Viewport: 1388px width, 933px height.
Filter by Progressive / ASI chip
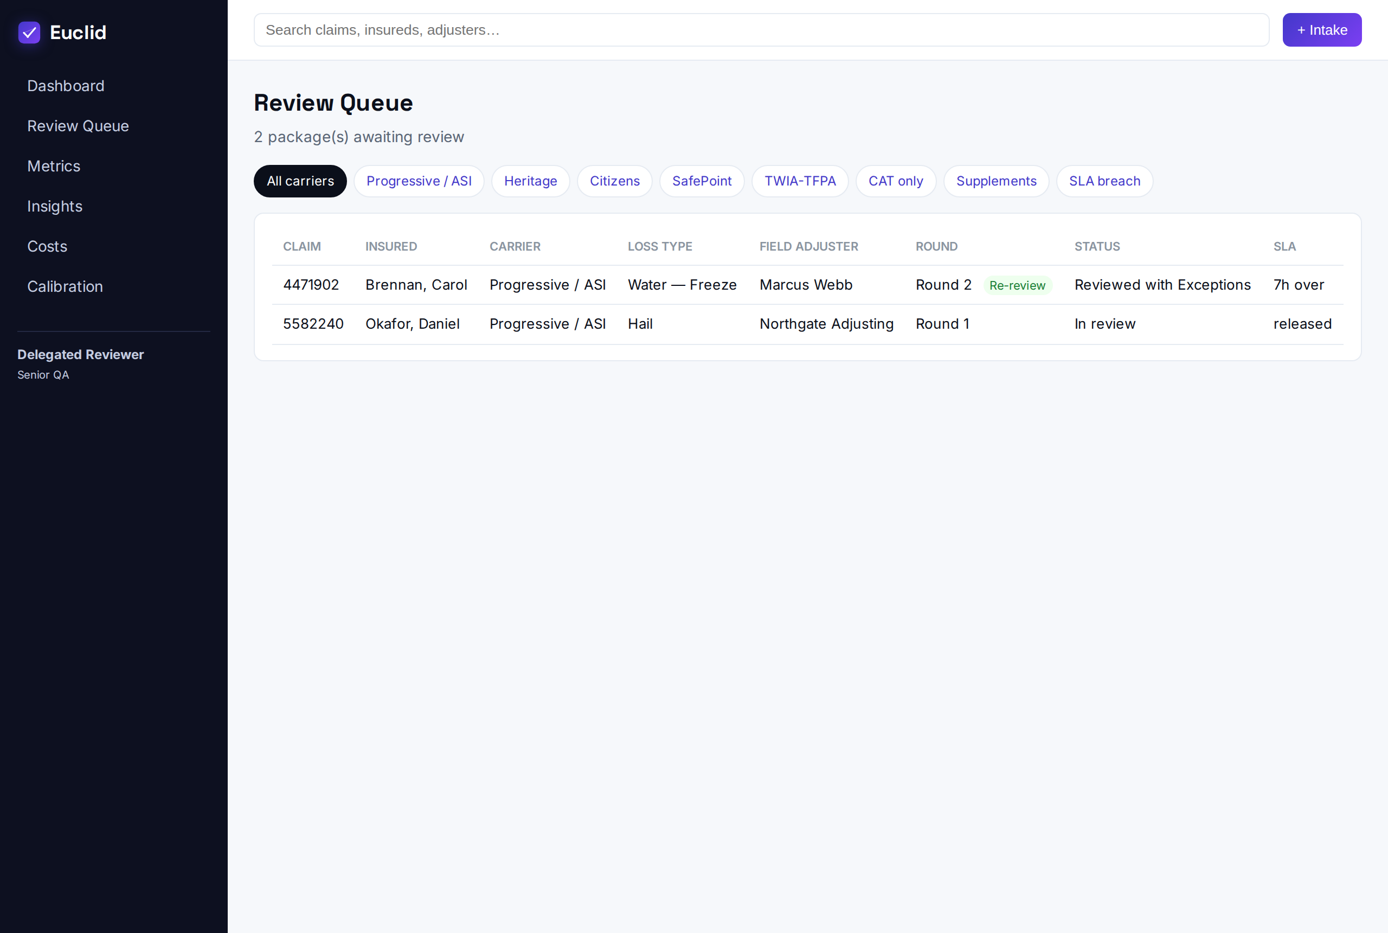[419, 181]
